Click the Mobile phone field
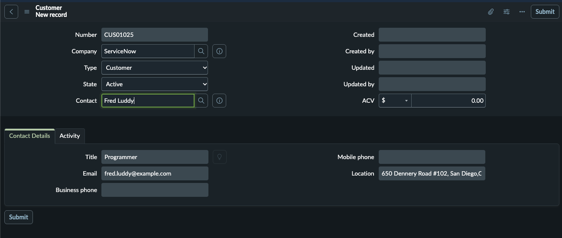The height and width of the screenshot is (238, 562). pyautogui.click(x=432, y=157)
